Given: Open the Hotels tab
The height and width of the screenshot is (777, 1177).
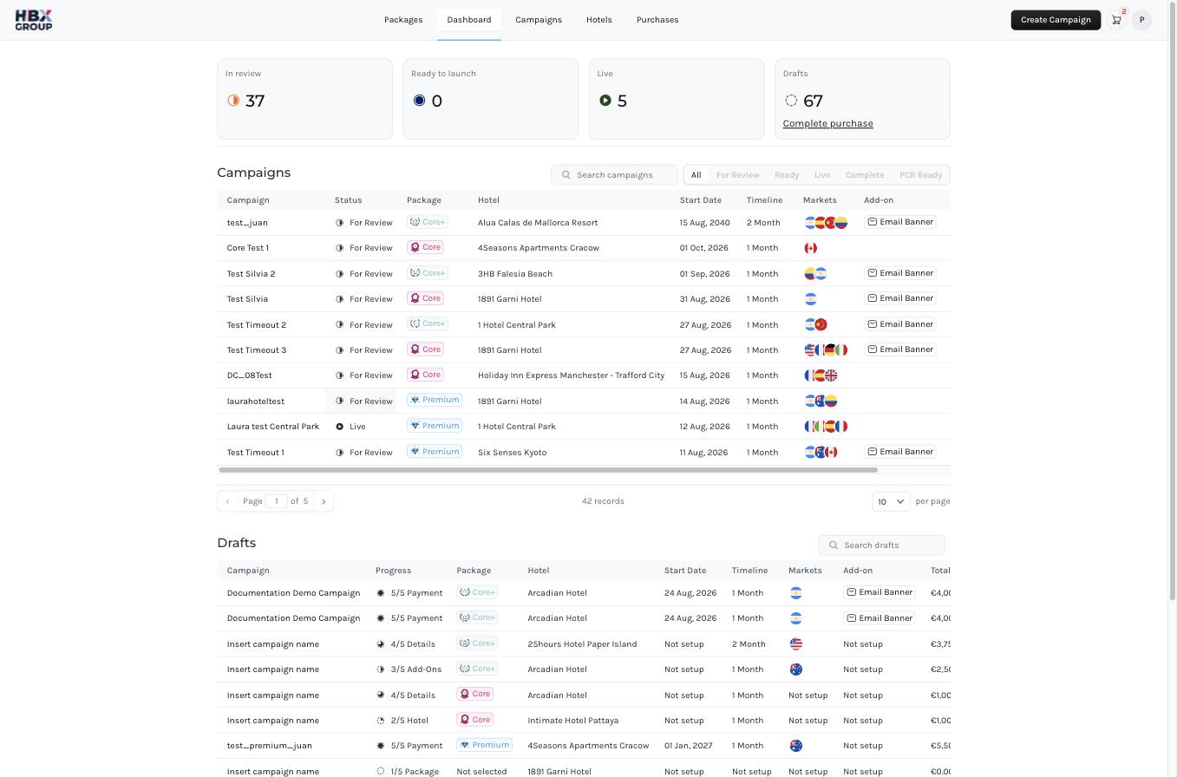Looking at the screenshot, I should click(598, 20).
